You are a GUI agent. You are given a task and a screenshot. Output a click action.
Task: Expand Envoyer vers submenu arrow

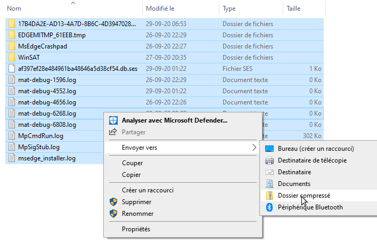(x=254, y=148)
